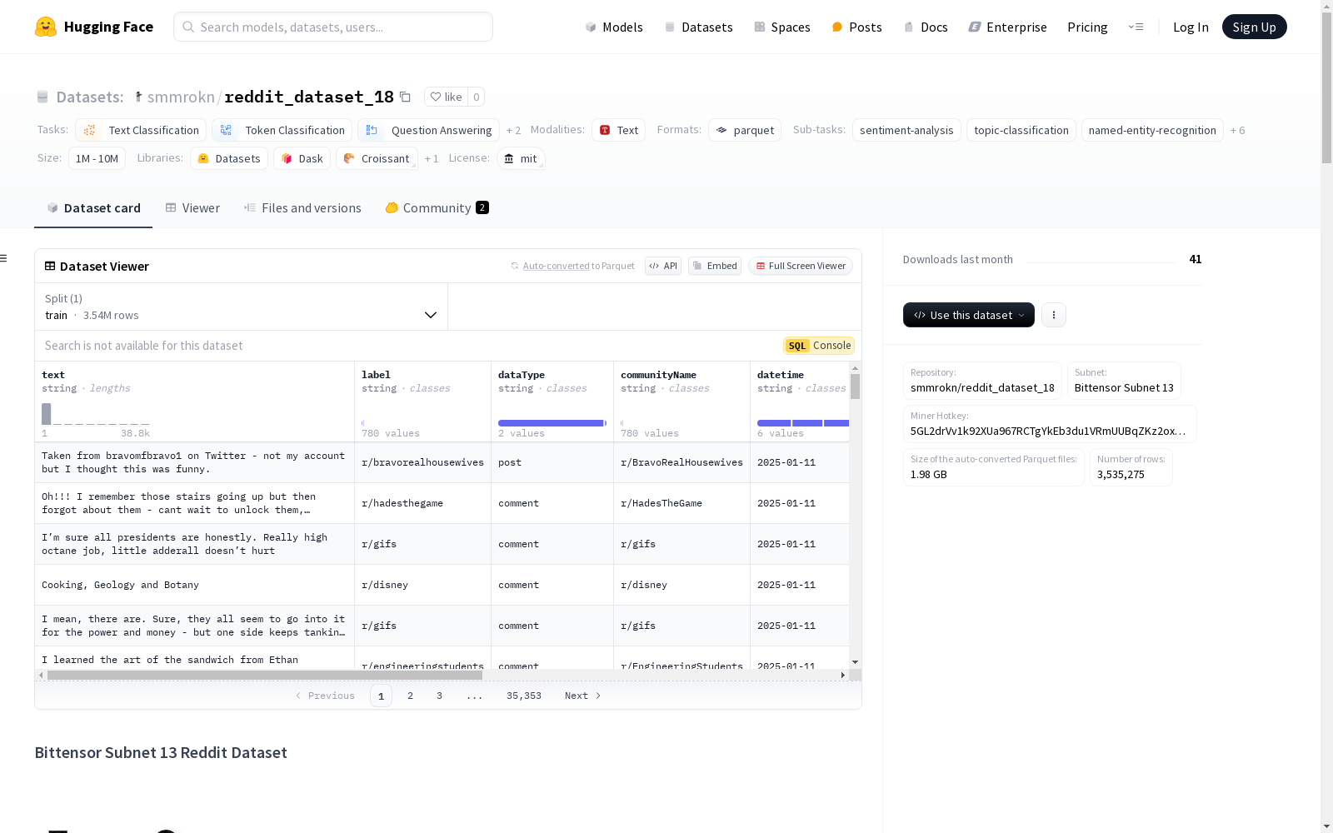Click the table's vertical scrollbar thumb
This screenshot has height=833, width=1333.
coord(855,387)
